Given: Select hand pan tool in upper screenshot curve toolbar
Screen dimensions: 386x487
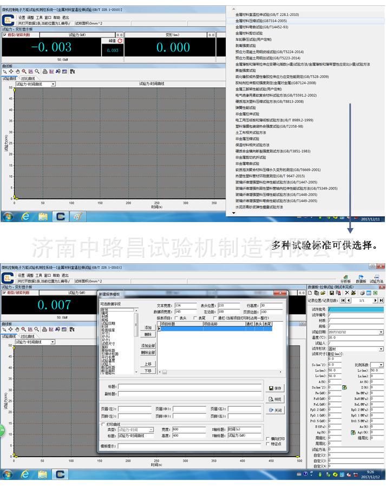Looking at the screenshot, I should tap(18, 72).
